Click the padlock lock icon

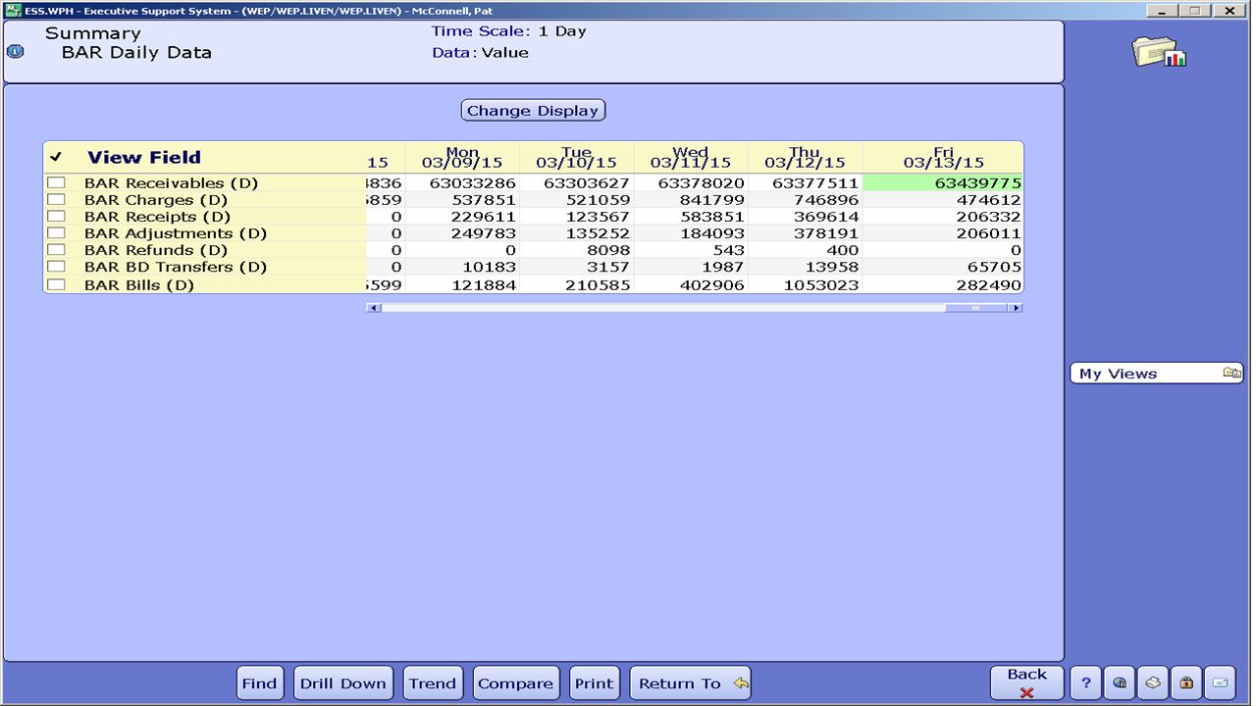coord(1186,682)
